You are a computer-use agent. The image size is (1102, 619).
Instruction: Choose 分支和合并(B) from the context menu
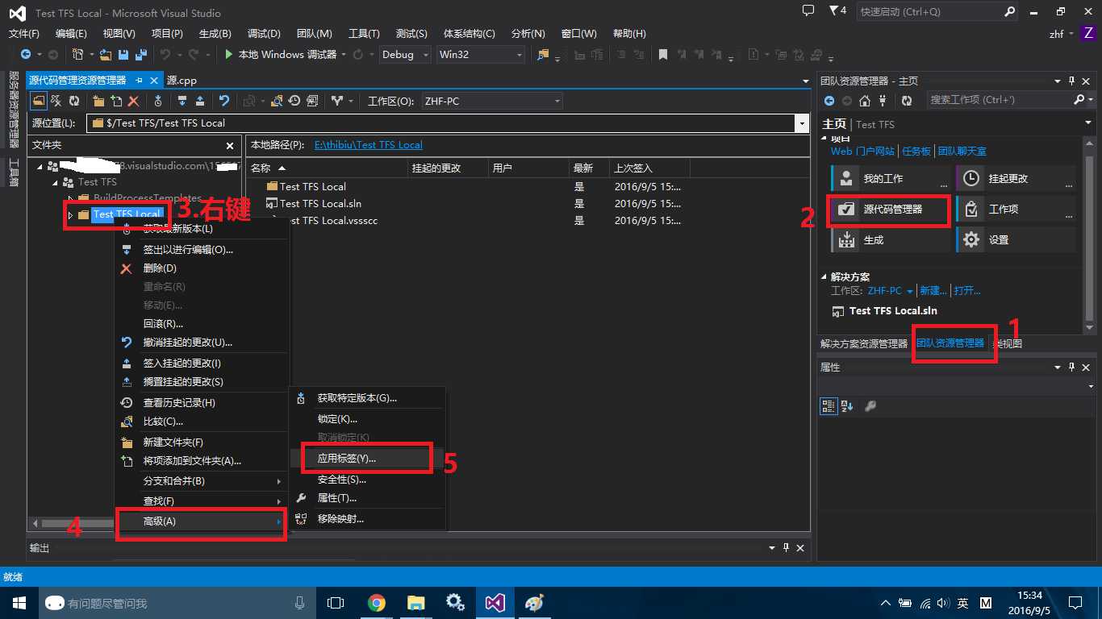tap(202, 481)
